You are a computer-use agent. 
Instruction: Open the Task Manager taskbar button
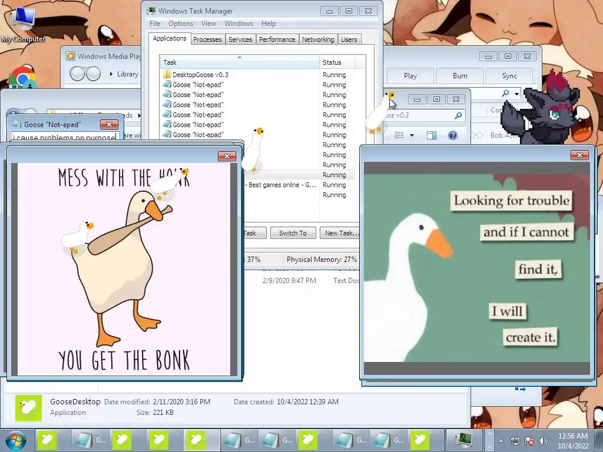pos(463,440)
